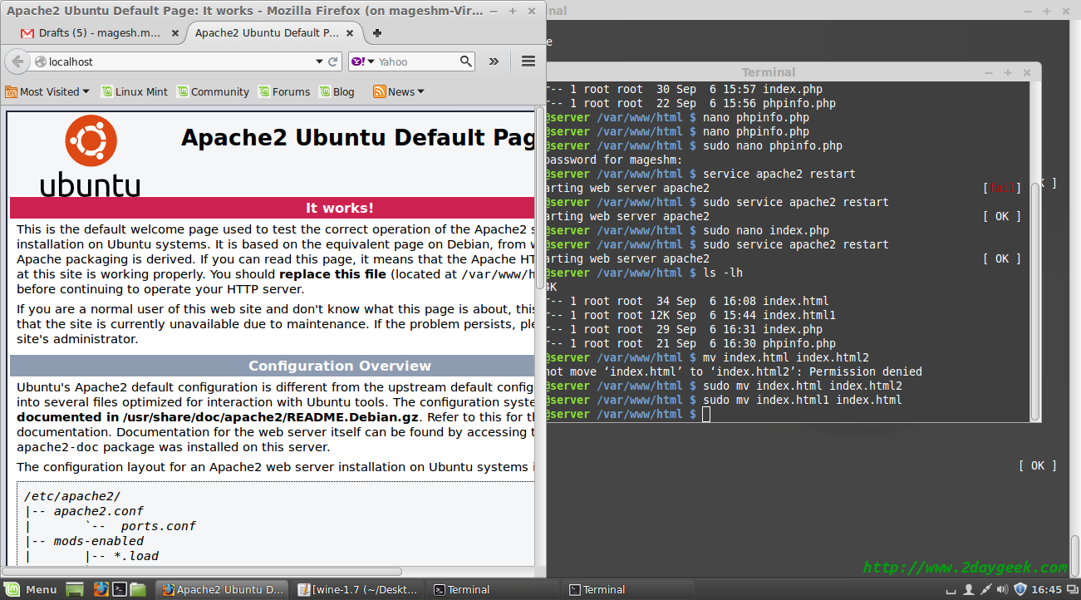
Task: Click the Firefox back arrow button
Action: [x=17, y=61]
